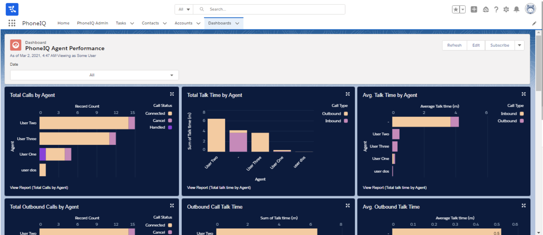
Task: Click the Edit dashboard button
Action: (476, 45)
